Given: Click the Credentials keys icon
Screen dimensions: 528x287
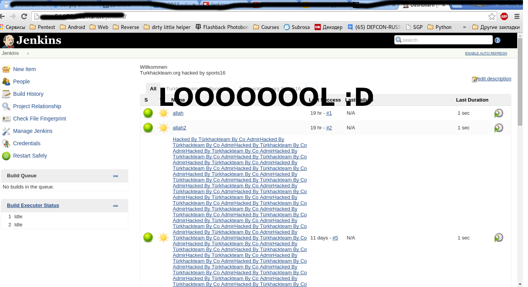Looking at the screenshot, I should [6, 143].
